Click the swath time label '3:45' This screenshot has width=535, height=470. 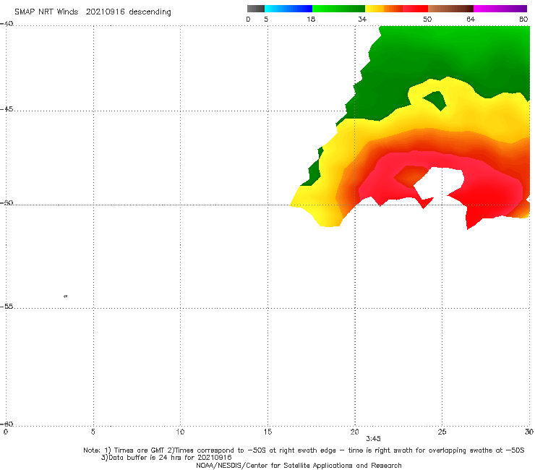pos(373,439)
